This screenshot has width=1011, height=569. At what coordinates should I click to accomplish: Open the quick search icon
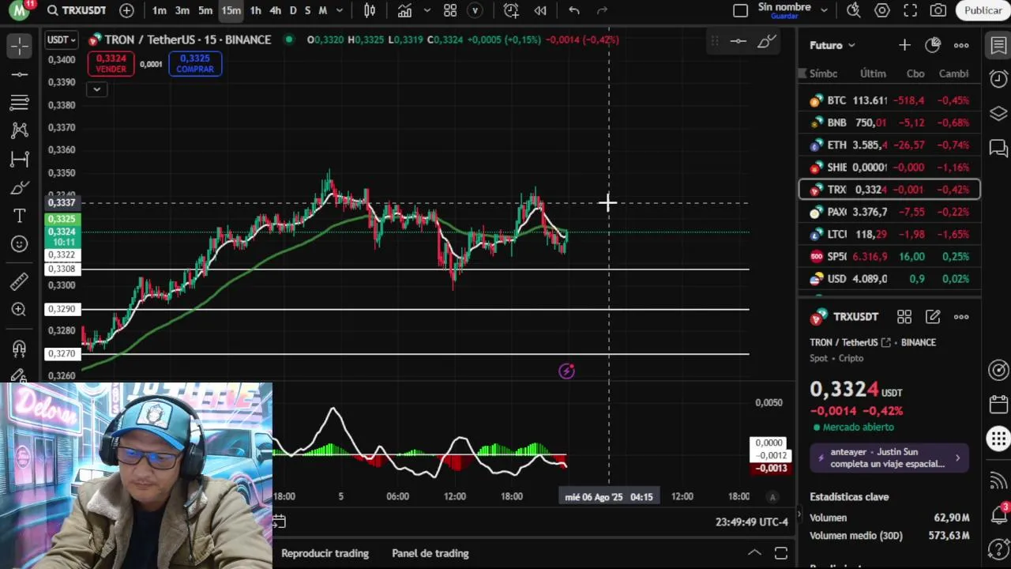point(853,10)
